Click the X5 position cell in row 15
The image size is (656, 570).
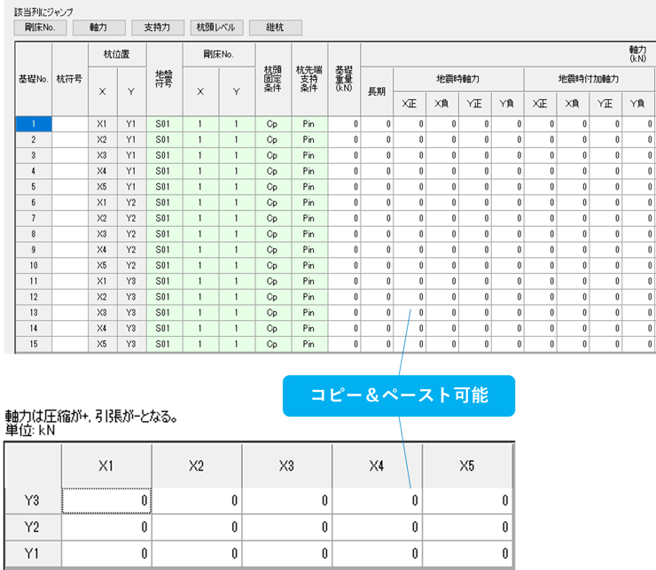click(103, 344)
